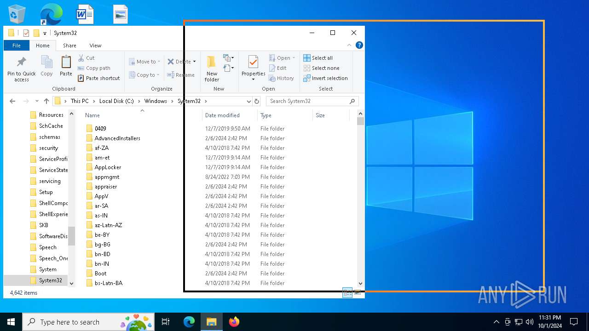This screenshot has width=589, height=331.
Task: Create a New folder
Action: point(212,69)
